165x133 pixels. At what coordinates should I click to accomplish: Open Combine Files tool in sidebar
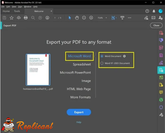tap(161, 40)
